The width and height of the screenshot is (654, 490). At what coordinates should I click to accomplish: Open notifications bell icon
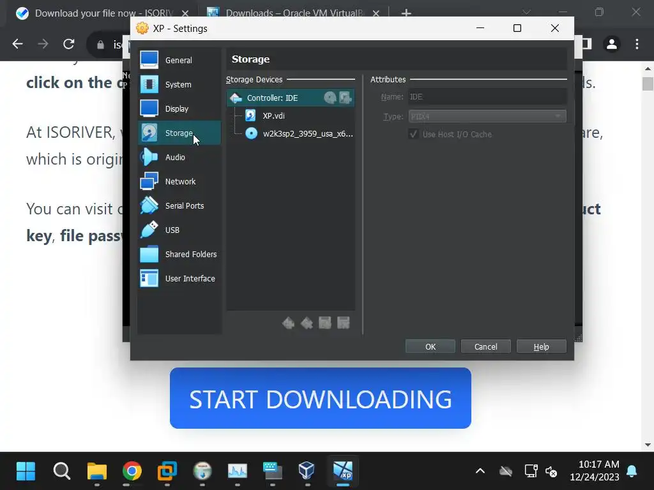(632, 471)
